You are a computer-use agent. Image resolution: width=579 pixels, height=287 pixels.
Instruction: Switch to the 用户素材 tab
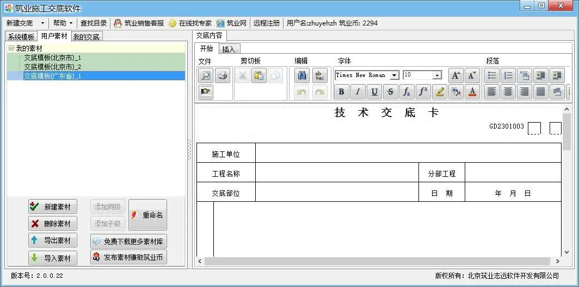(54, 36)
